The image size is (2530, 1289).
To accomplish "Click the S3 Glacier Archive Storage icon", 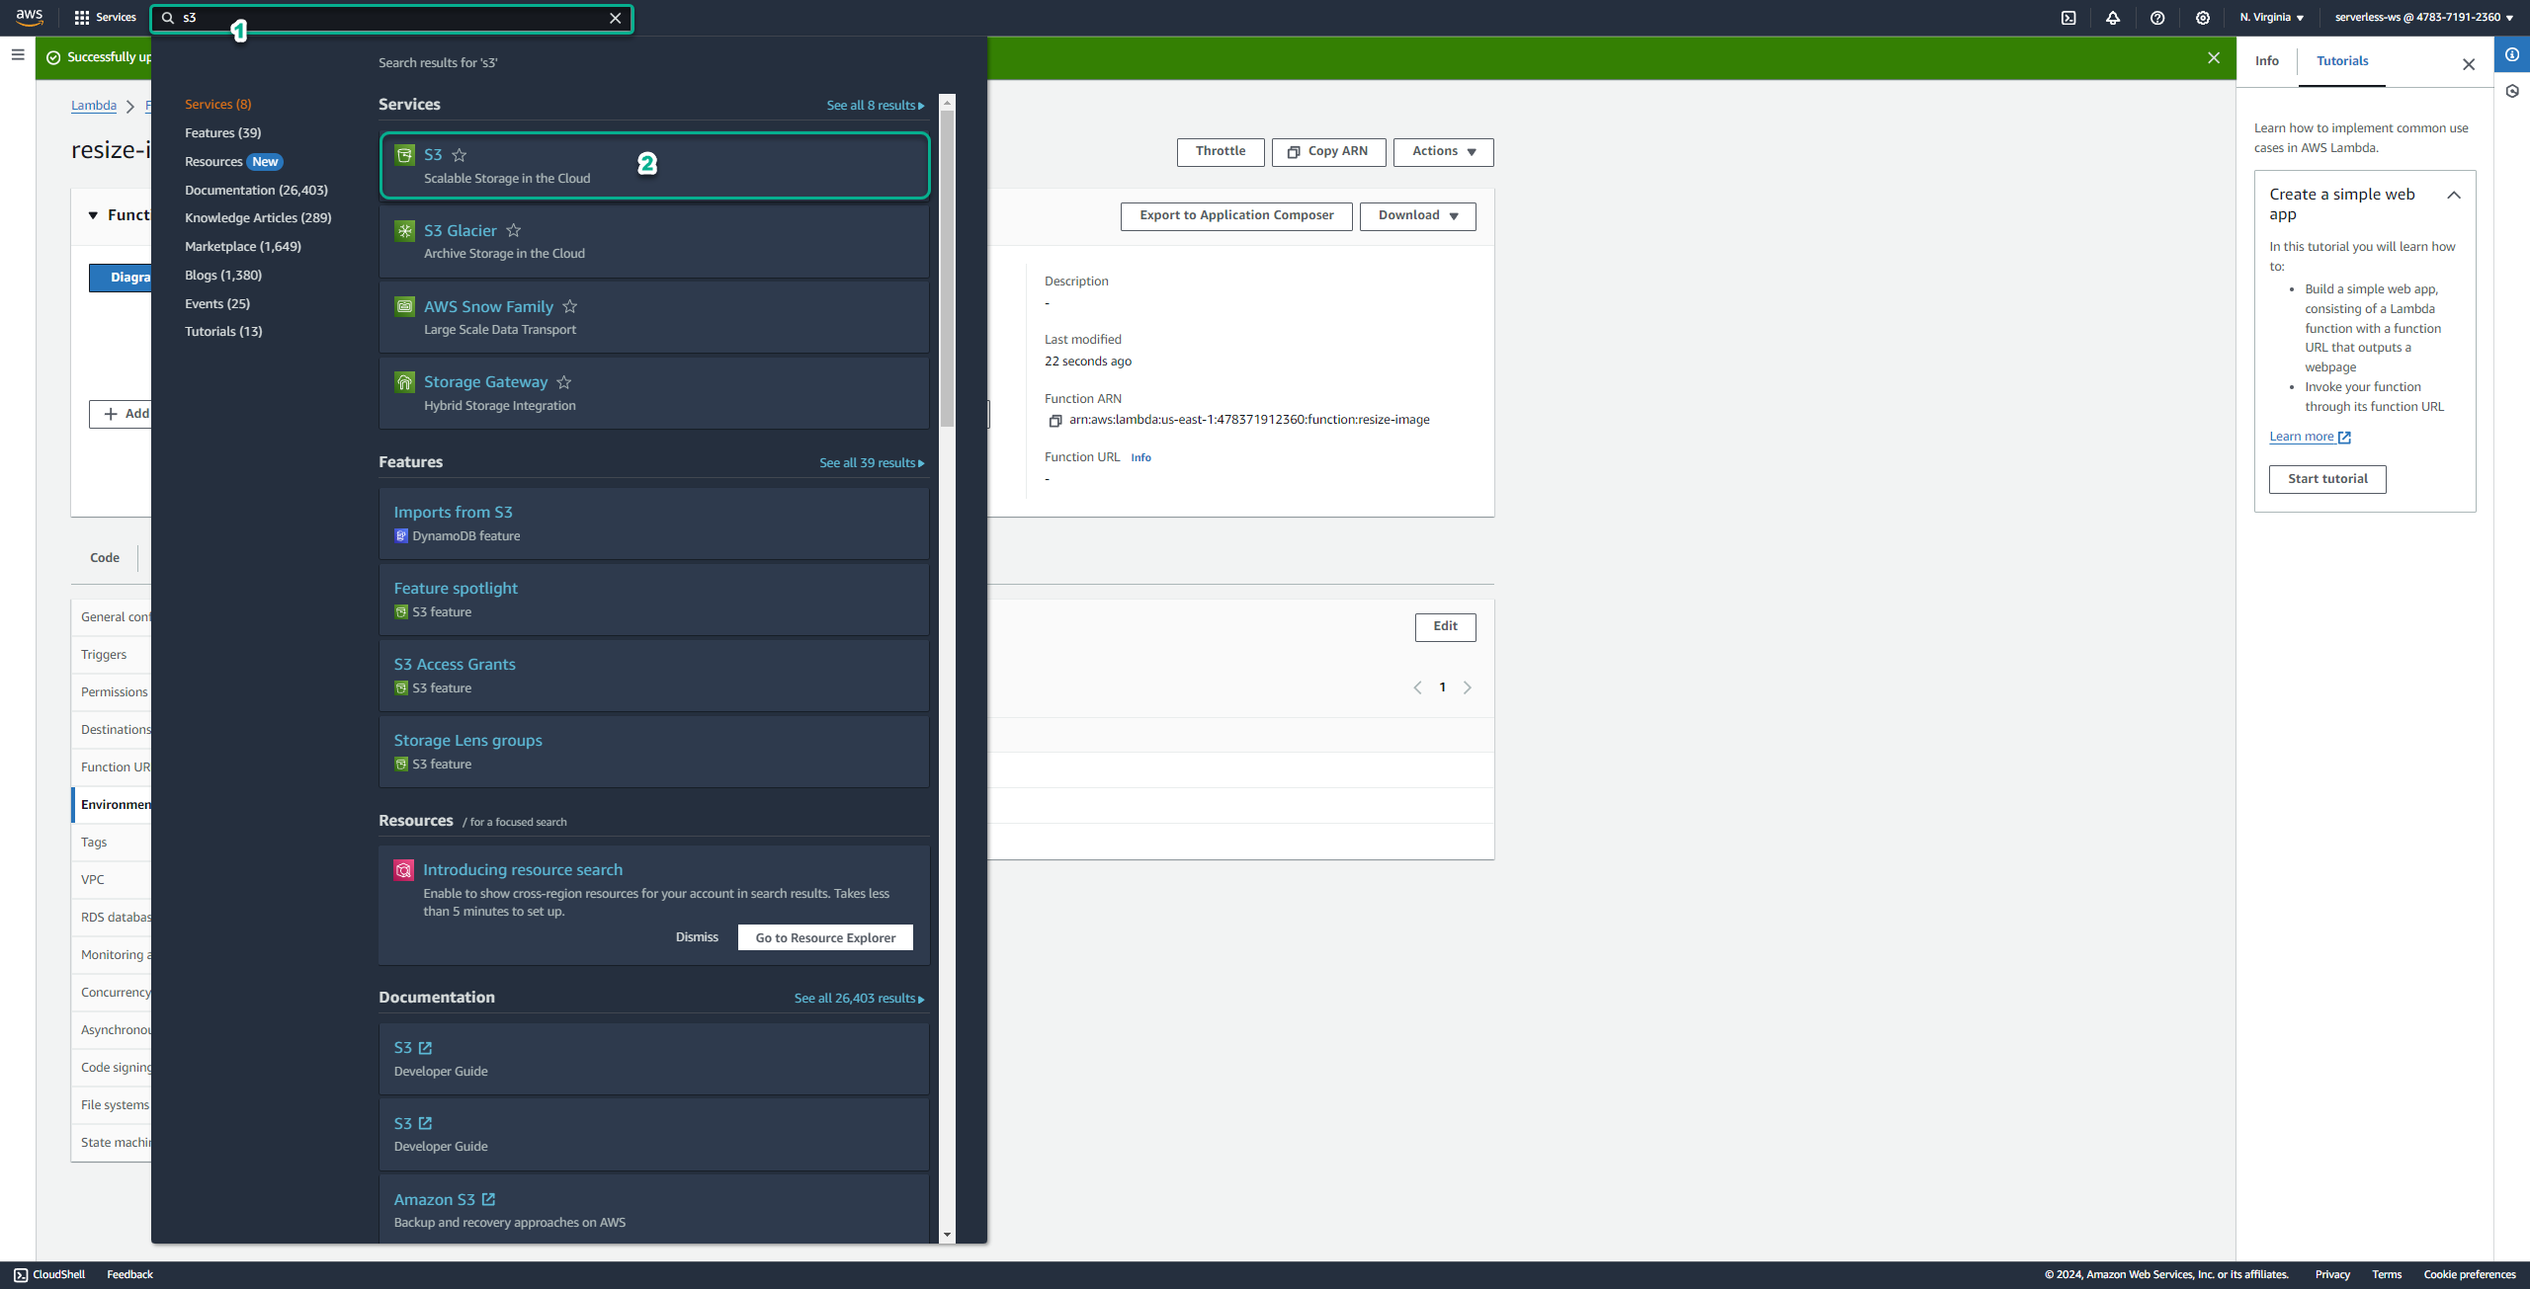I will point(404,232).
